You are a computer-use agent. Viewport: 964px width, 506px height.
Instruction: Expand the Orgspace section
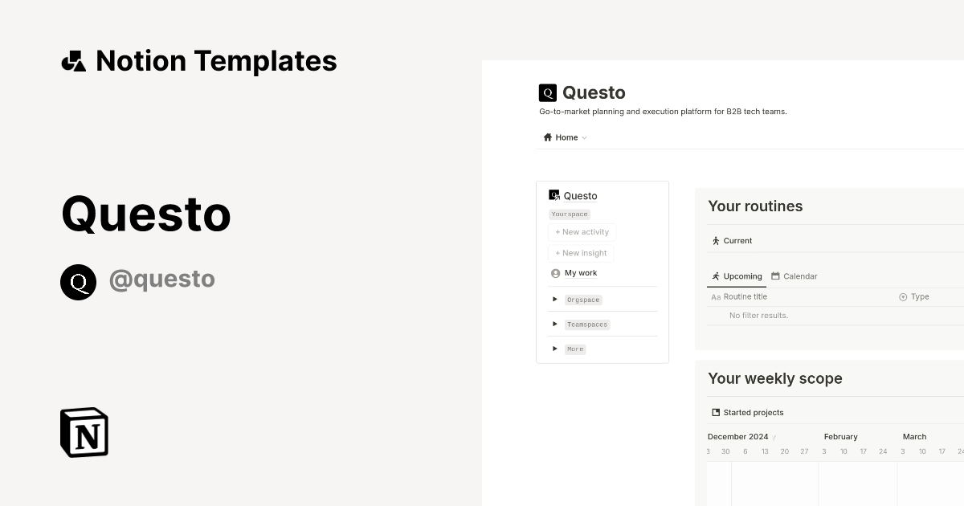coord(555,299)
